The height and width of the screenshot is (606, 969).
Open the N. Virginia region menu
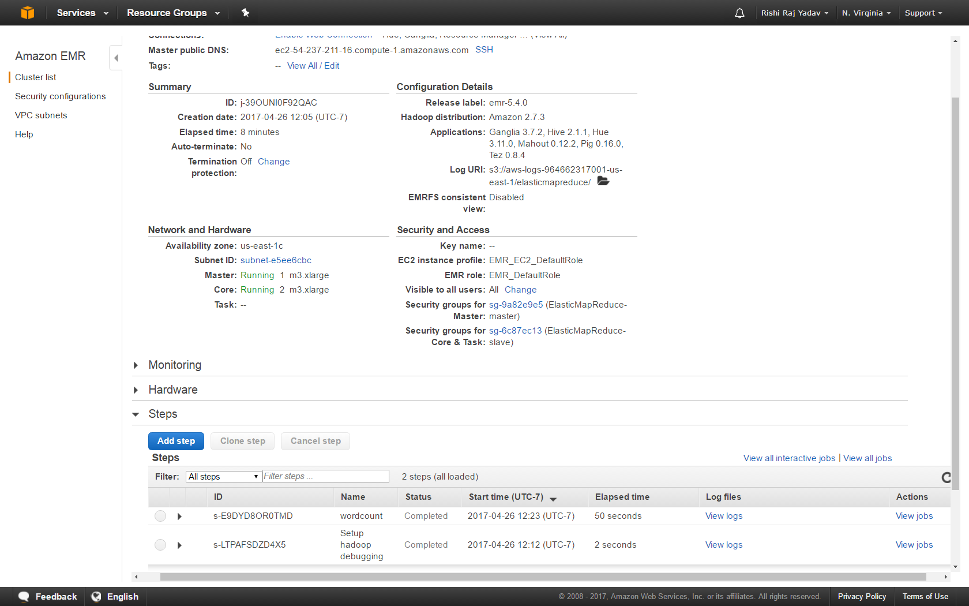coord(866,13)
